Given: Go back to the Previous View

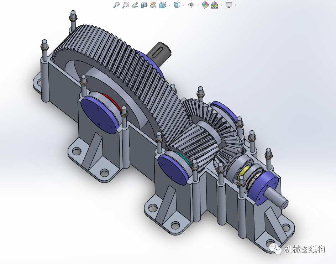Looking at the screenshot, I should 135,5.
